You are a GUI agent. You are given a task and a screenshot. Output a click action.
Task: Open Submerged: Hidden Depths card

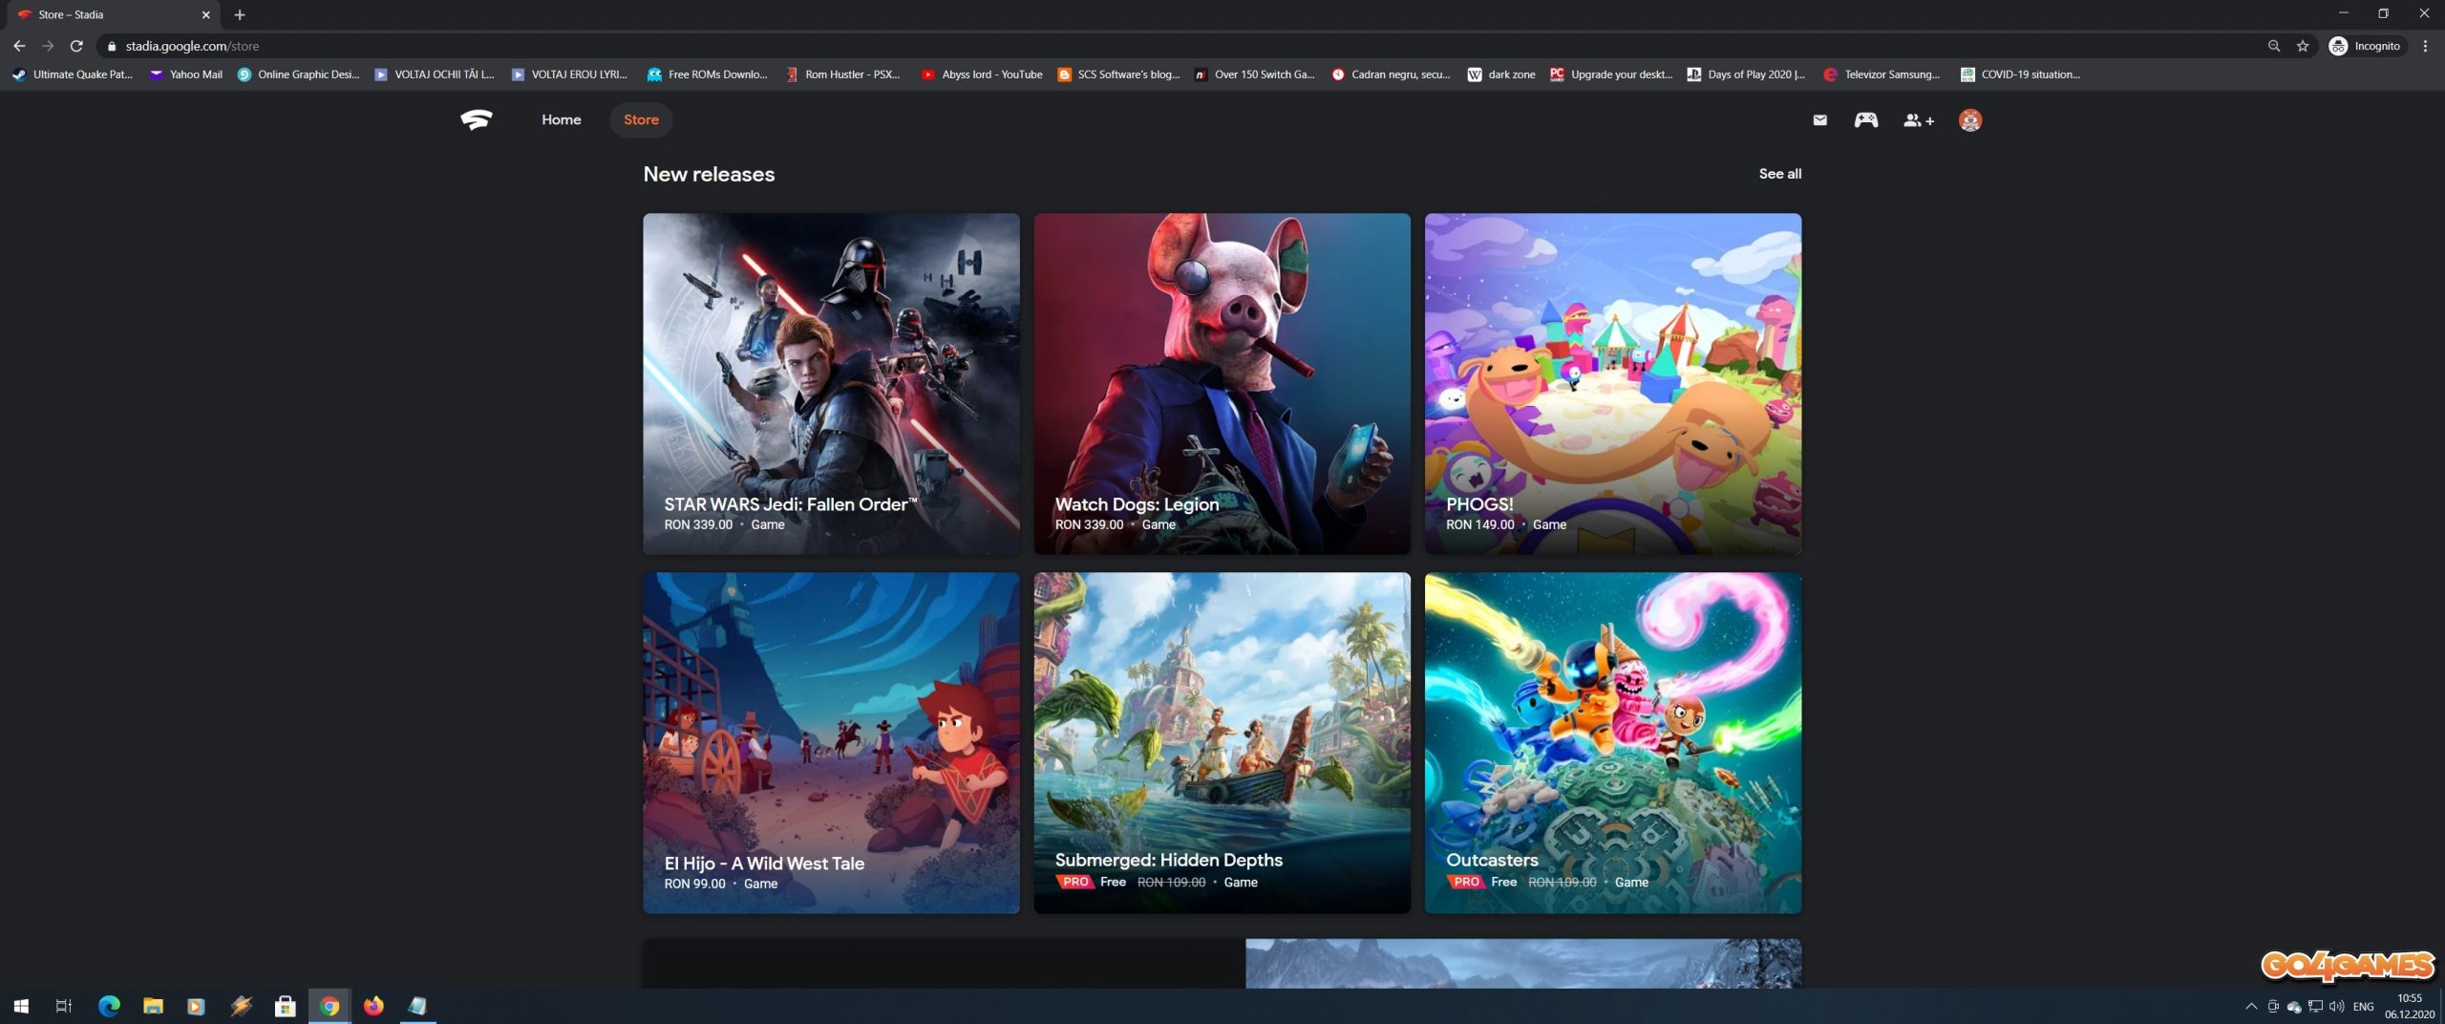[1222, 742]
